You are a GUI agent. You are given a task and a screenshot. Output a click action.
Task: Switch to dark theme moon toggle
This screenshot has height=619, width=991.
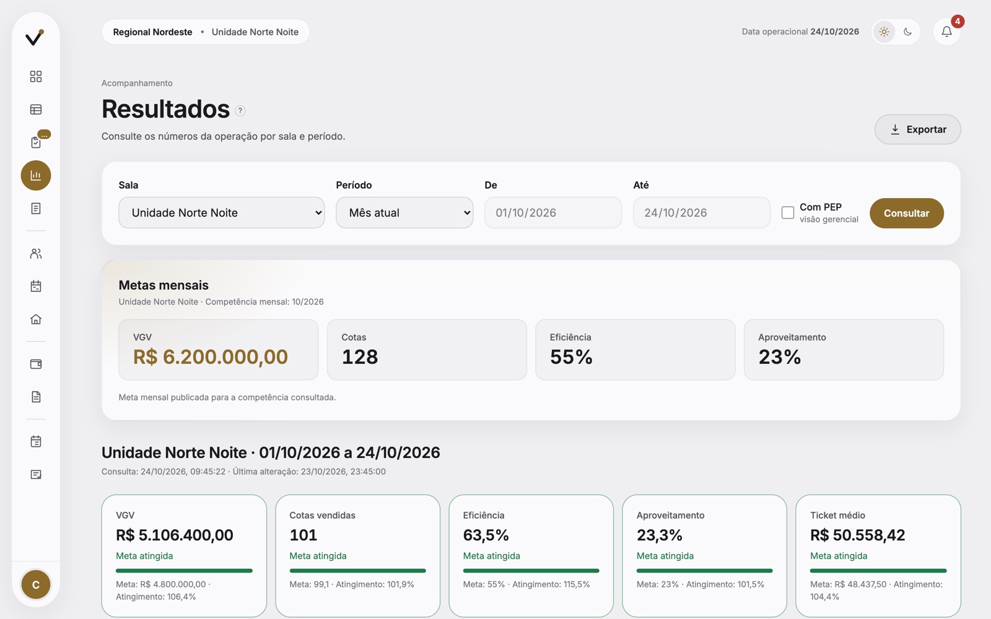(907, 32)
